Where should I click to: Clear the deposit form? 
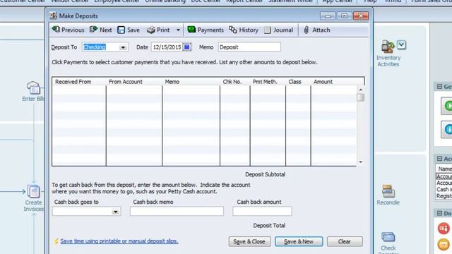pyautogui.click(x=345, y=241)
